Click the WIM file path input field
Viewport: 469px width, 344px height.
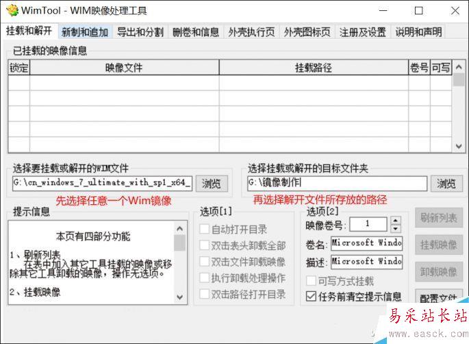pos(102,183)
